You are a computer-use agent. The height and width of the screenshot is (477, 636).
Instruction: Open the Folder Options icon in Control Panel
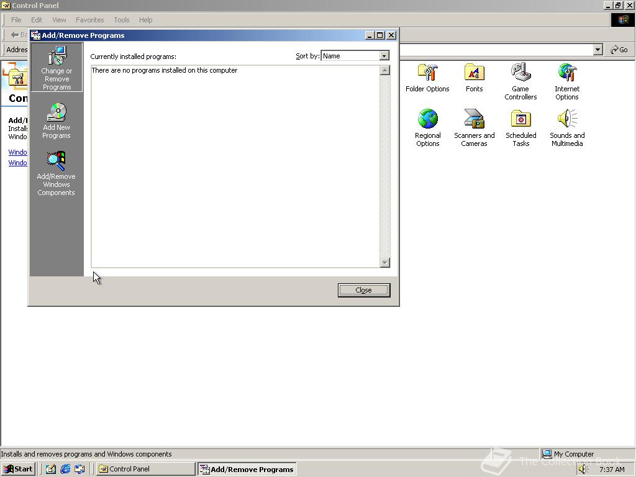[x=427, y=78]
